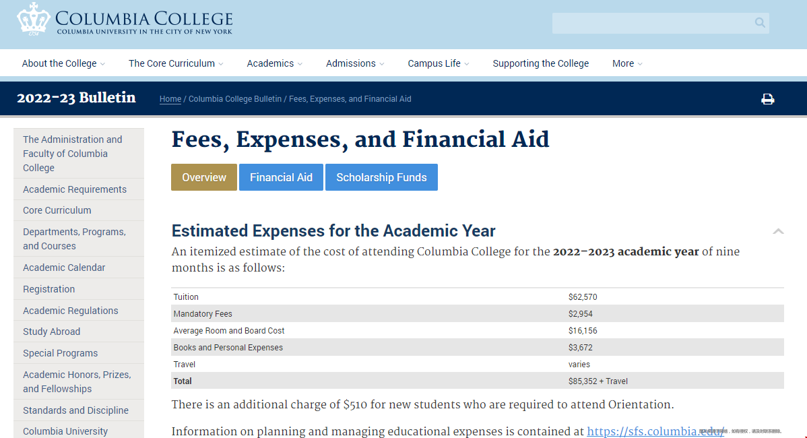Image resolution: width=807 pixels, height=438 pixels.
Task: Open the Admissions dropdown menu
Action: click(355, 63)
